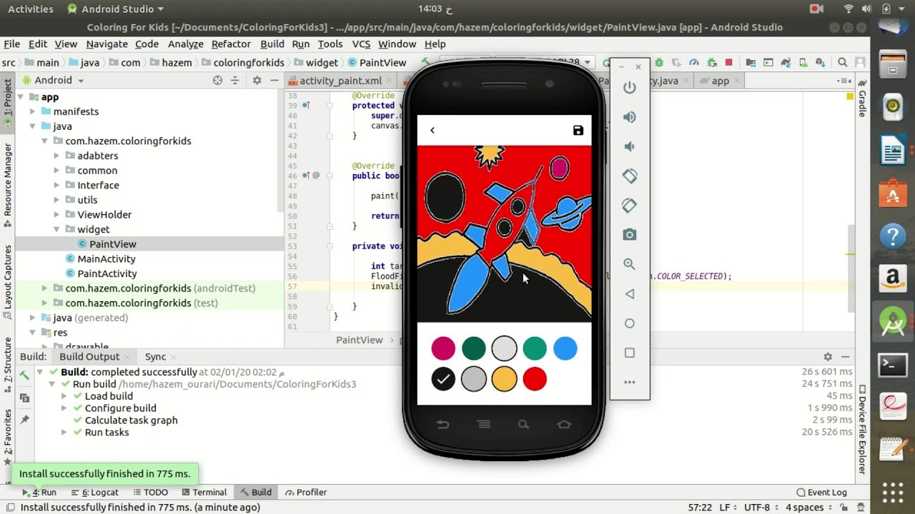
Task: Pick the yellow color swatch
Action: [x=504, y=379]
